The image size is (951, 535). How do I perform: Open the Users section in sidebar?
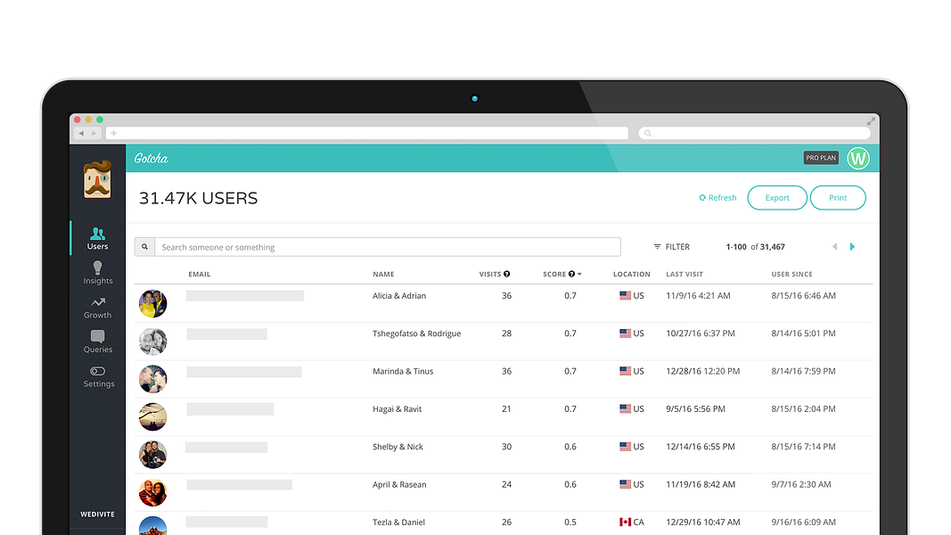(98, 238)
